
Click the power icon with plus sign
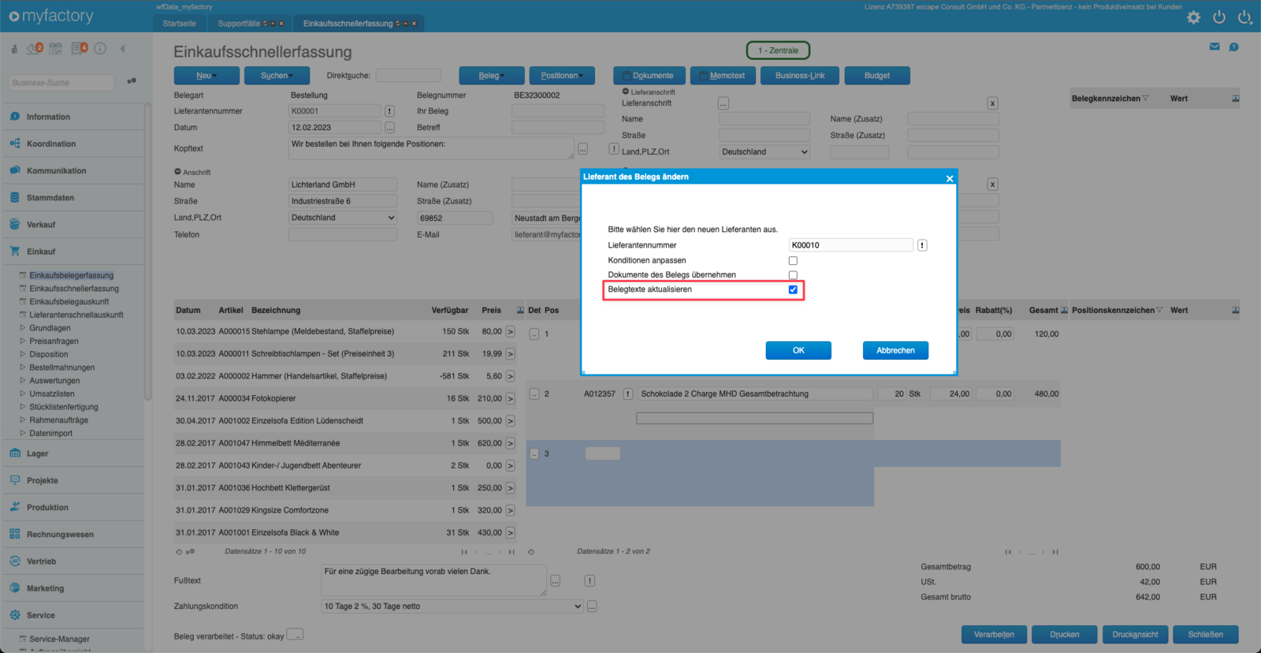(x=1245, y=17)
